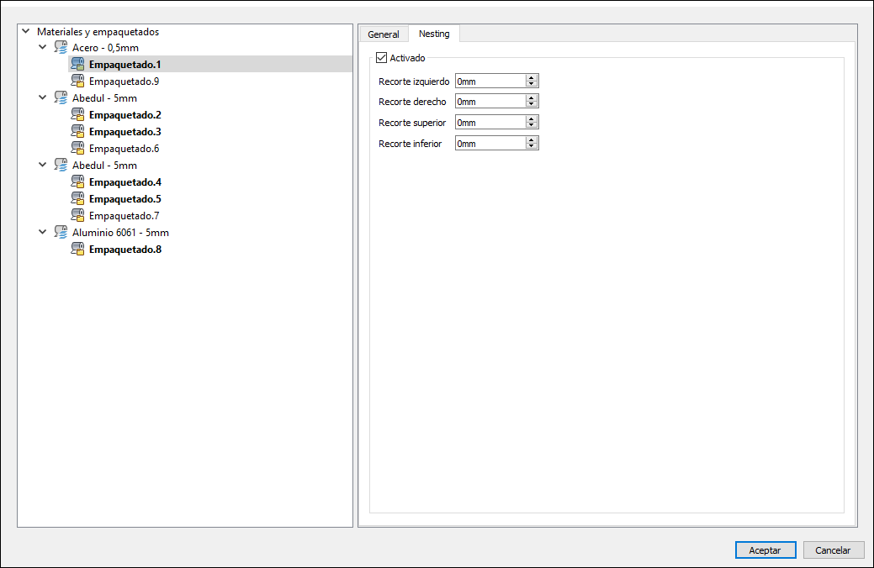Viewport: 874px width, 568px height.
Task: Click the Acero - 0,5mm material icon
Action: click(x=61, y=47)
